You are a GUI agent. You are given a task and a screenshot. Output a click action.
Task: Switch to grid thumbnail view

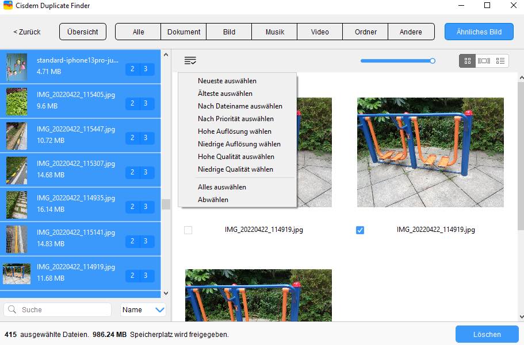point(468,61)
